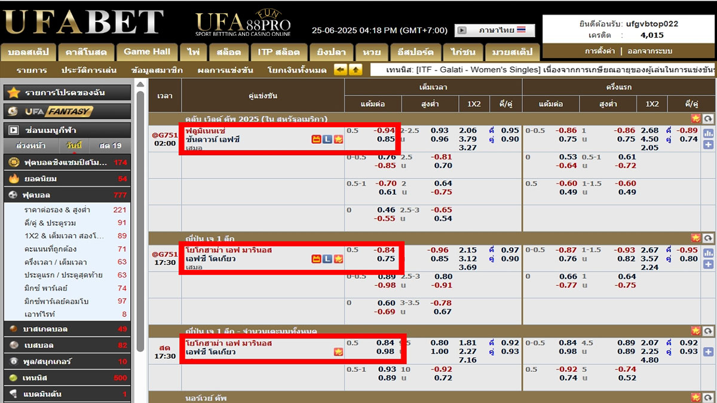Open the ยิงปลา fishing tab
The image size is (717, 403).
pos(332,52)
